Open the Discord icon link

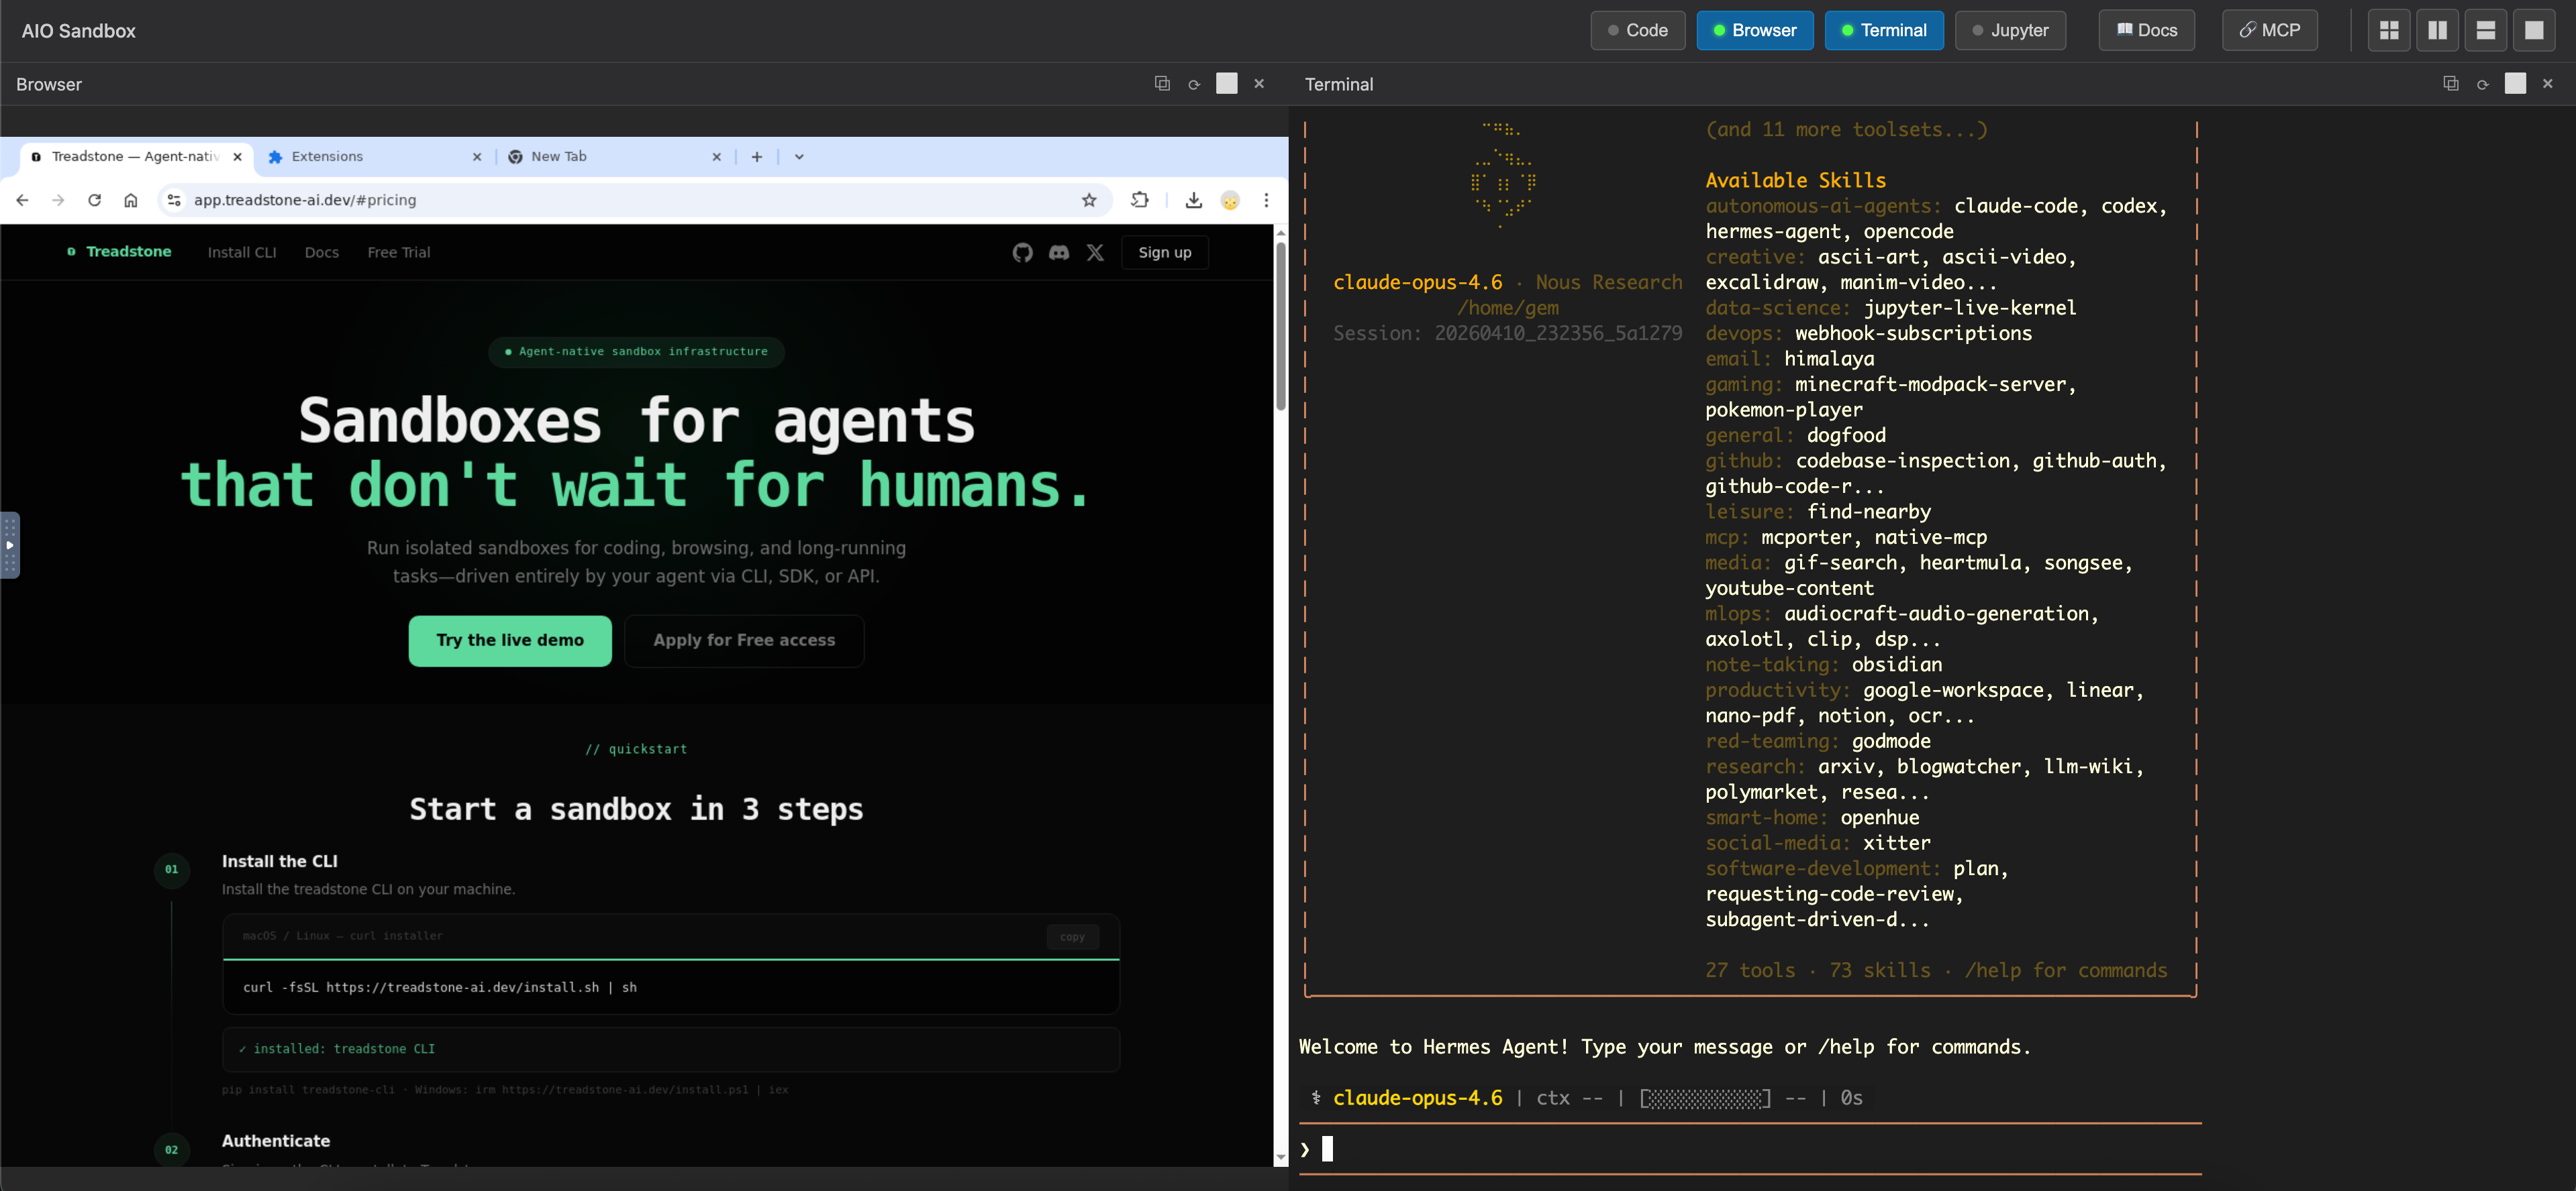pos(1059,253)
